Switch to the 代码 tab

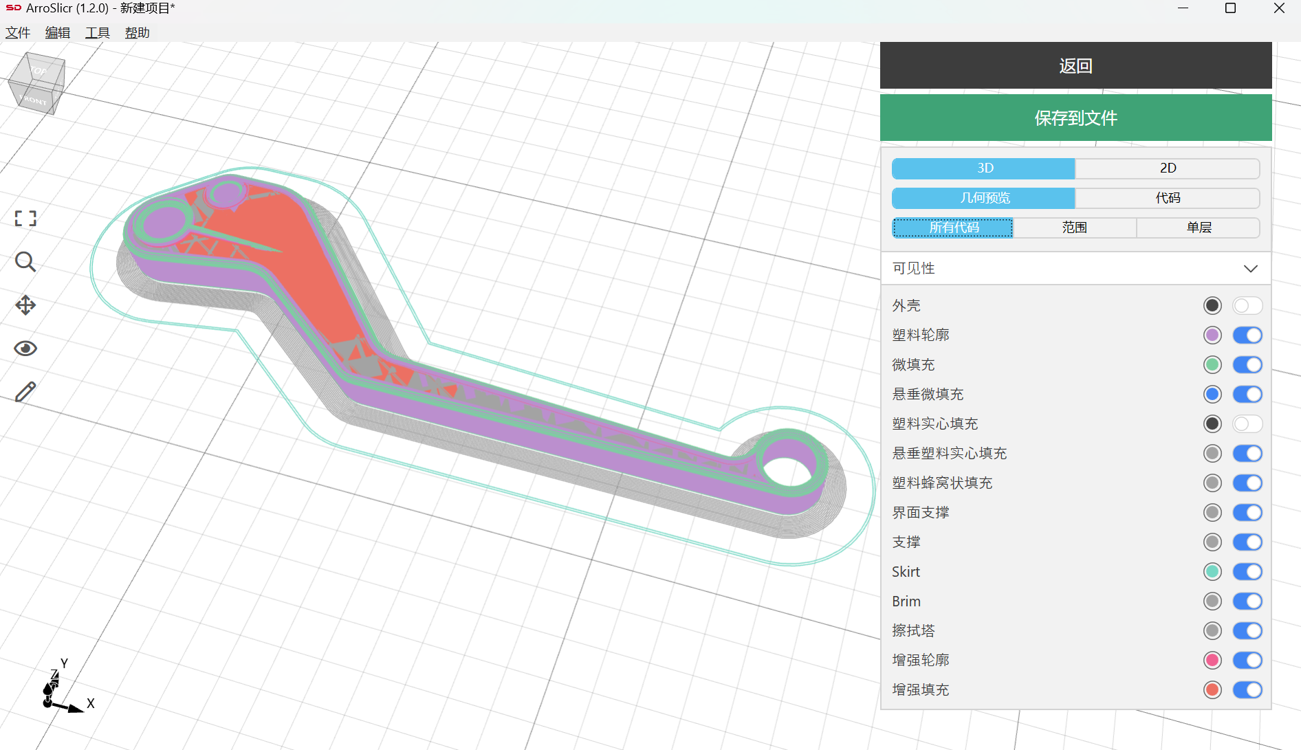pyautogui.click(x=1167, y=198)
